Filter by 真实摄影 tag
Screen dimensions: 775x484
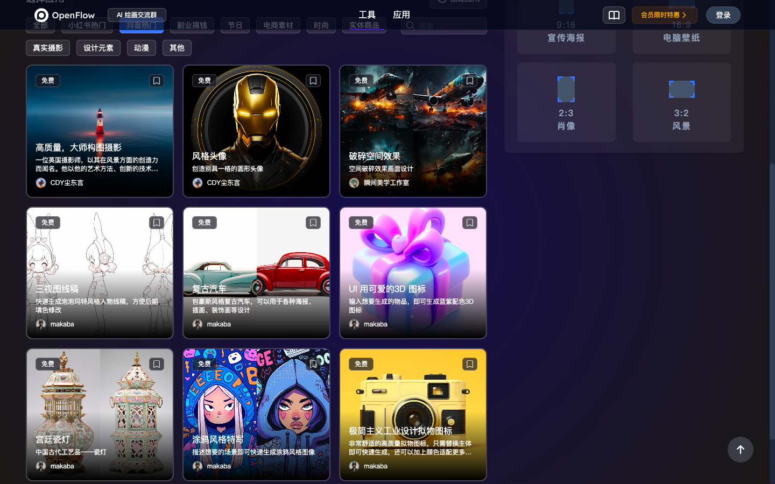pos(48,48)
